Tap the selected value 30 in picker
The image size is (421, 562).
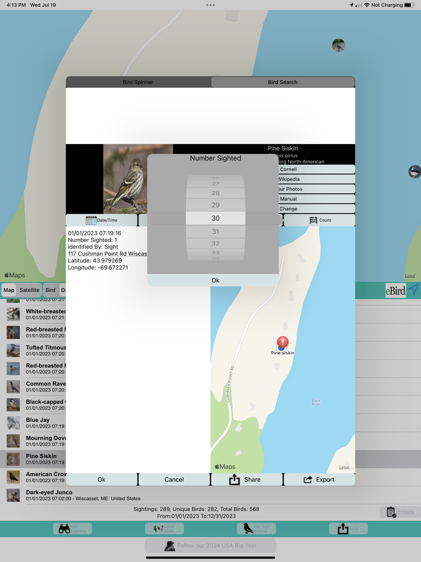tap(216, 218)
